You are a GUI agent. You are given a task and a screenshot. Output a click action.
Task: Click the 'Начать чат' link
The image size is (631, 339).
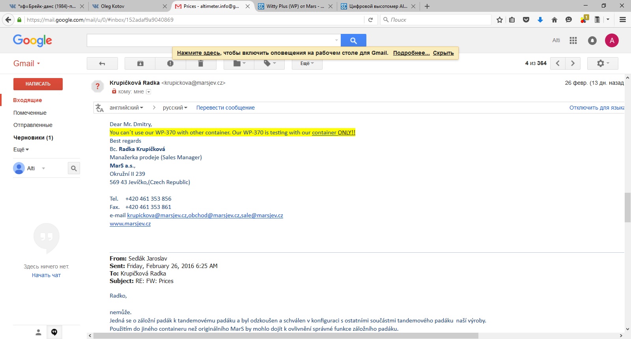46,275
